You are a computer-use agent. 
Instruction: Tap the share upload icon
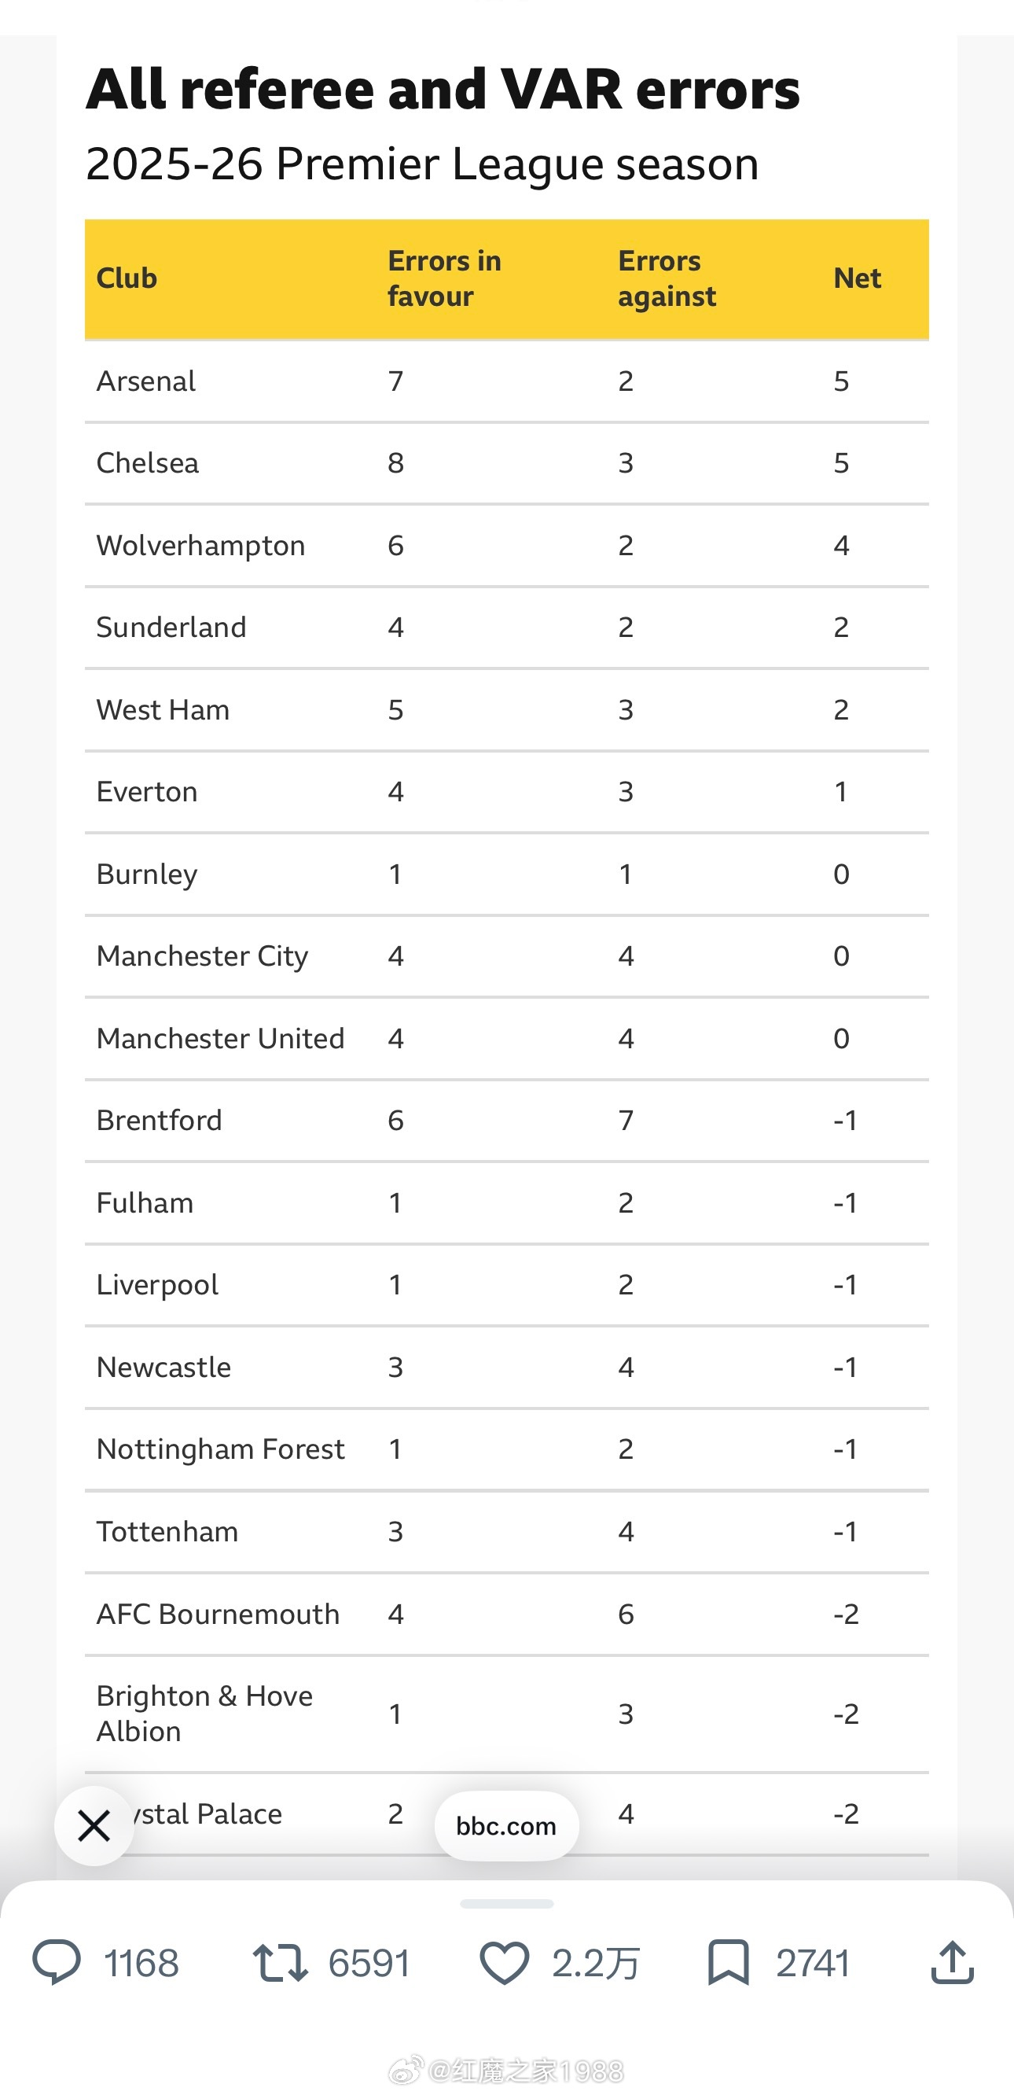(x=952, y=1962)
